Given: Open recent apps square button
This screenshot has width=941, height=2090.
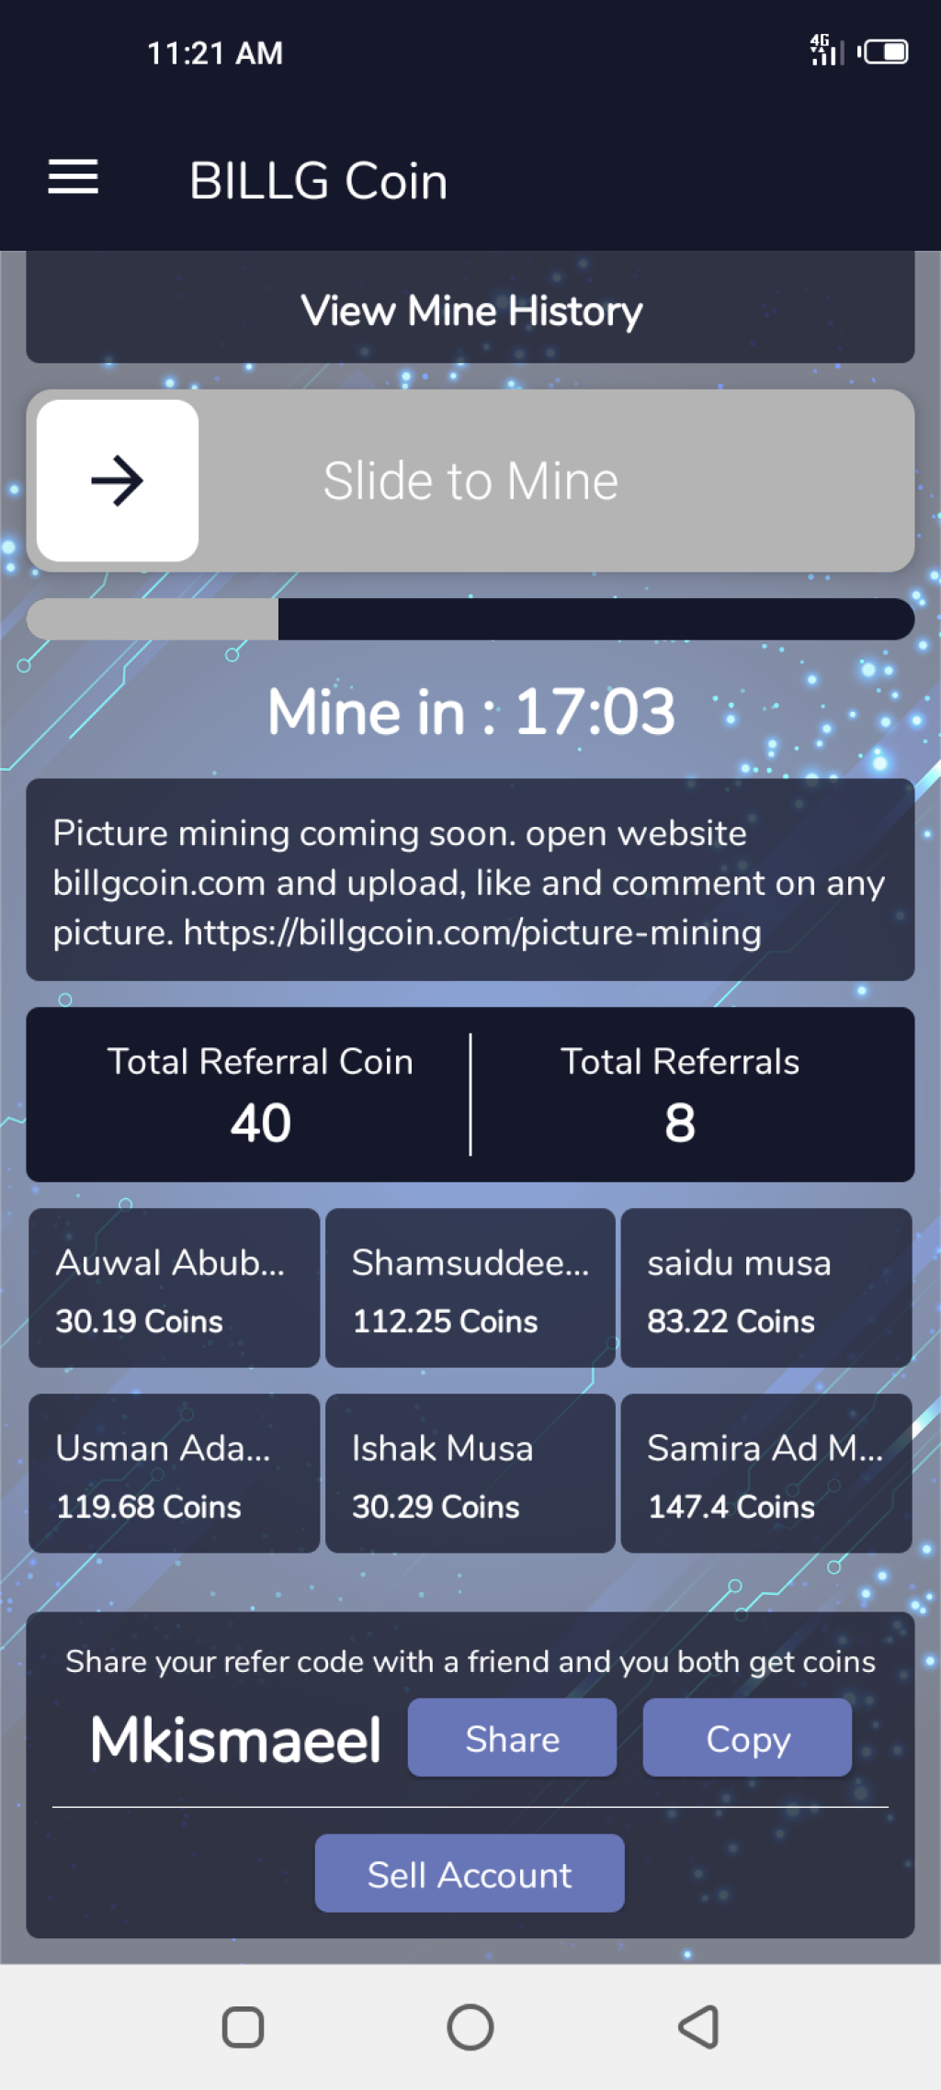Looking at the screenshot, I should point(244,2027).
